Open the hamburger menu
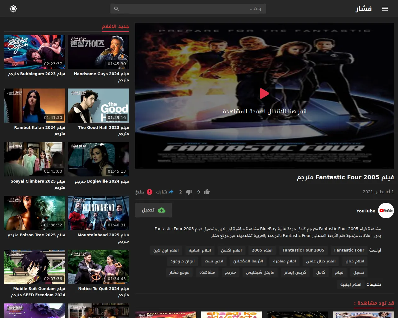 (385, 9)
